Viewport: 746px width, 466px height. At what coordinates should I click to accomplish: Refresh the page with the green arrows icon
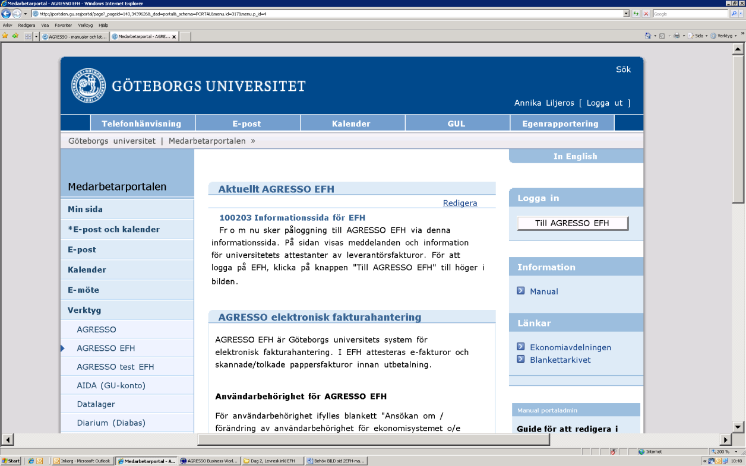636,13
